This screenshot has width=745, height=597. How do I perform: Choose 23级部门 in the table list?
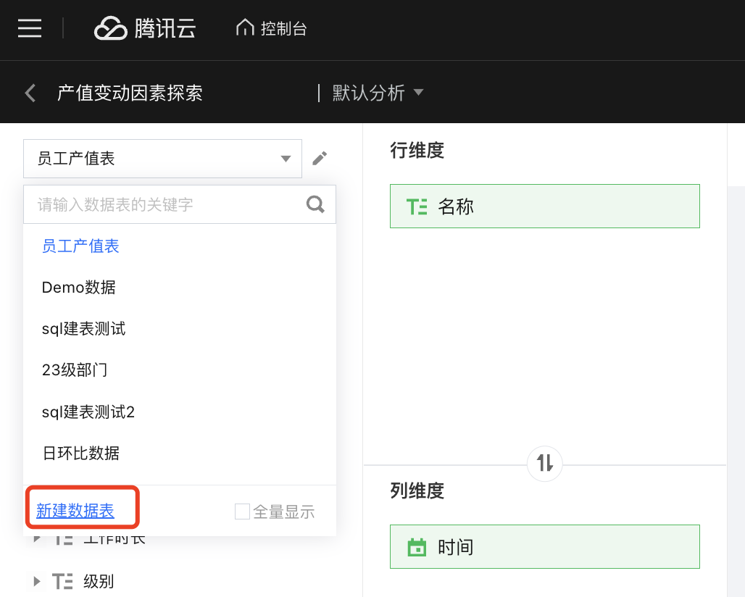click(75, 370)
